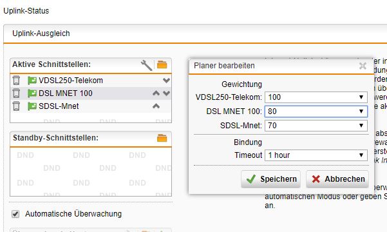Remove SDSL-Mnet with its trash icon
Image resolution: width=387 pixels, height=232 pixels.
coord(16,106)
